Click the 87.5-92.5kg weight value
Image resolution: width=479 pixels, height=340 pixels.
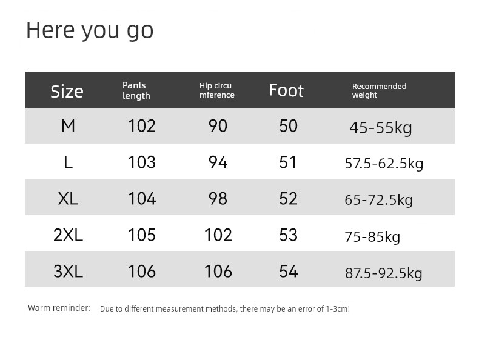[384, 273]
